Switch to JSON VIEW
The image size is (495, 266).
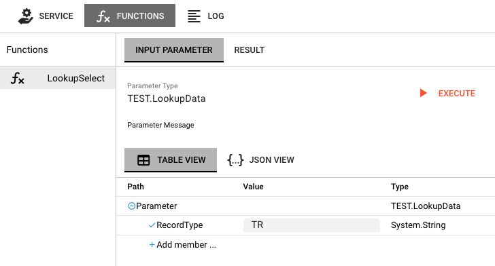pyautogui.click(x=261, y=160)
